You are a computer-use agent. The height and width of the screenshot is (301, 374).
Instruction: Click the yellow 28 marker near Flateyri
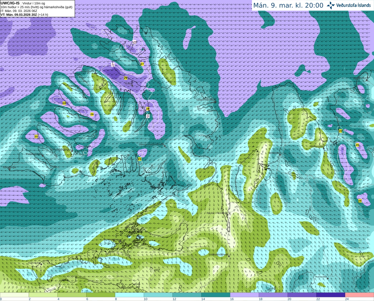(x=64, y=103)
